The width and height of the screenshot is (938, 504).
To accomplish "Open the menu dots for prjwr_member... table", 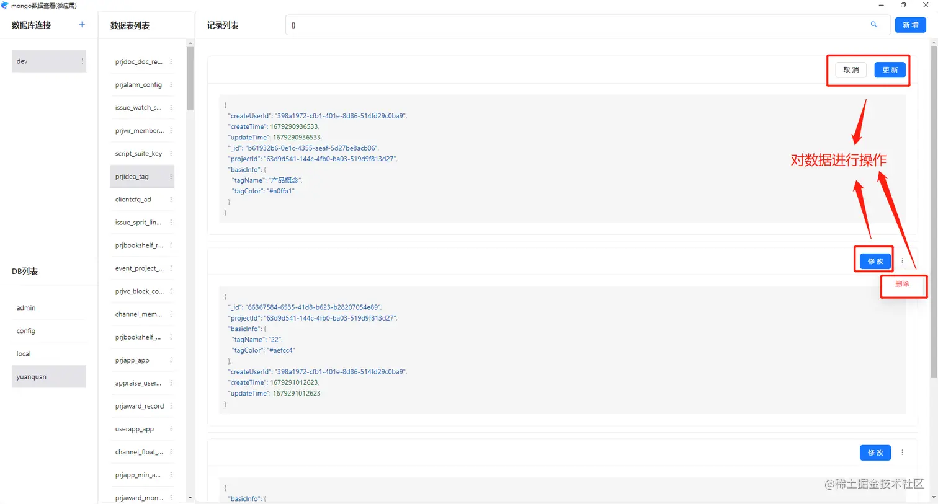I will click(x=171, y=131).
